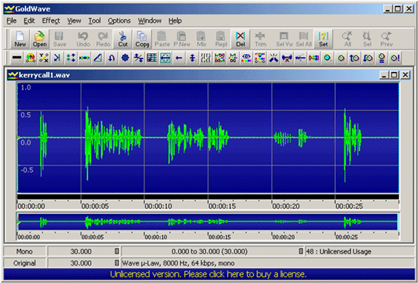Click the Original status field
This screenshot has width=418, height=283.
[x=24, y=263]
